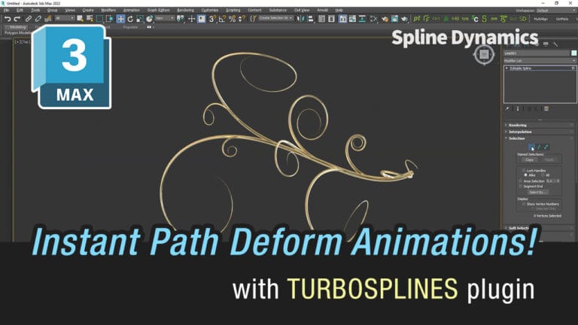The image size is (578, 325).
Task: Click the object name input field
Action: pos(537,53)
